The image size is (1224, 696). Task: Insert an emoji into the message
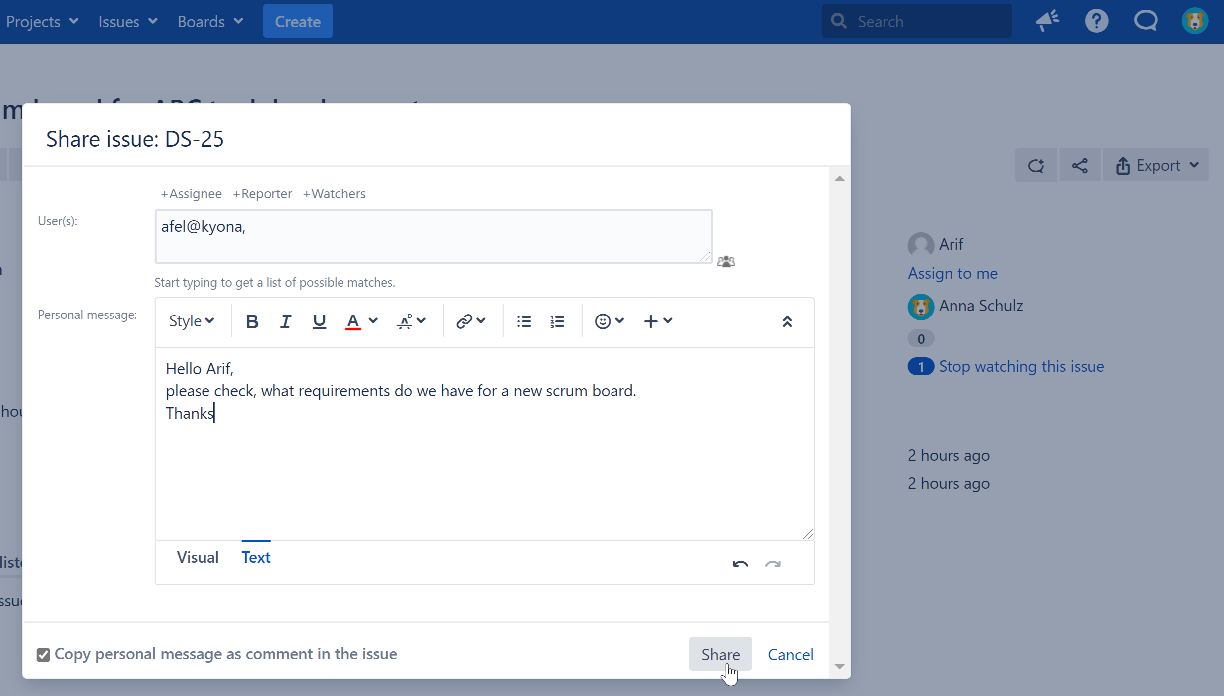(604, 321)
